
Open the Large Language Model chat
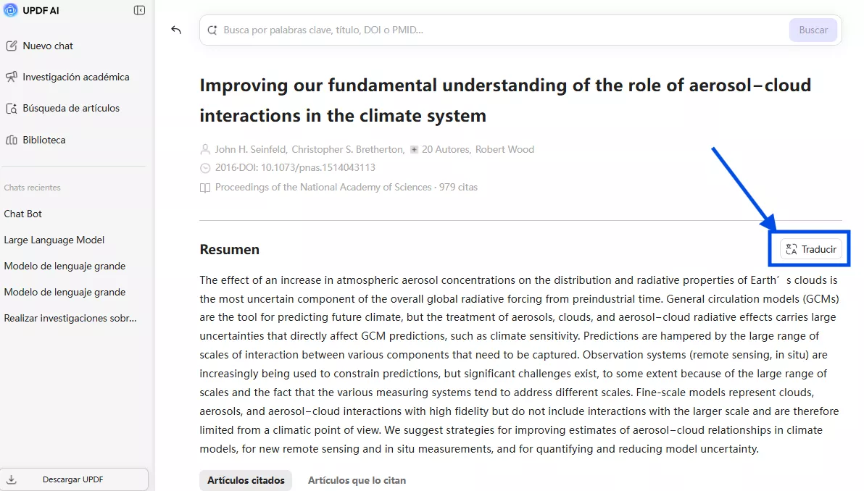click(54, 240)
